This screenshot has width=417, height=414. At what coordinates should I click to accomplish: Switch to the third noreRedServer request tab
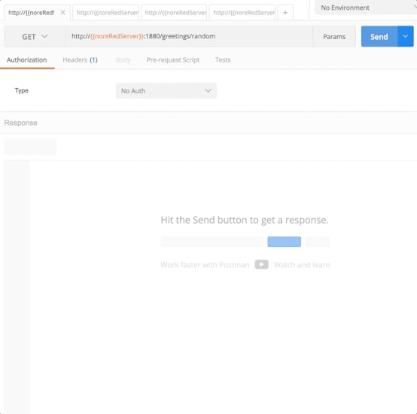click(x=174, y=13)
